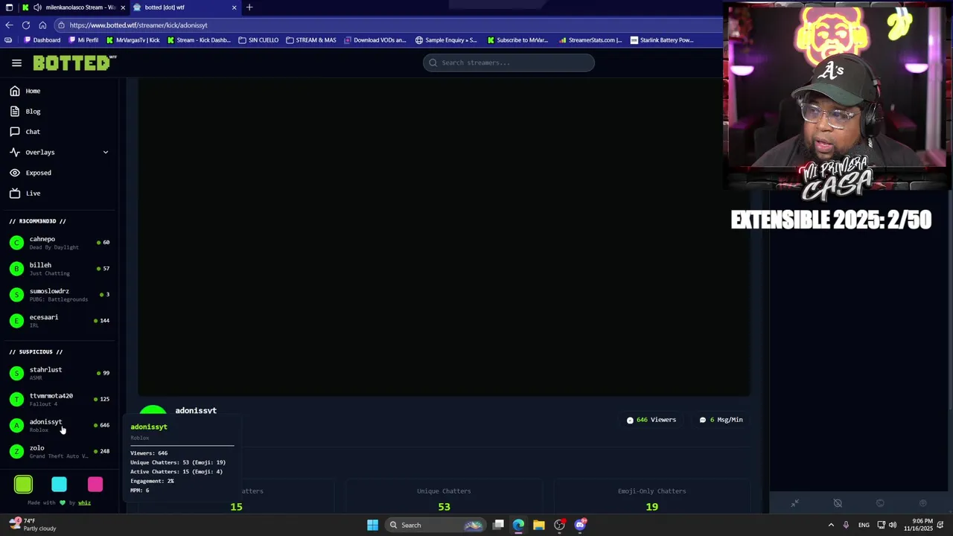Open the Download VODs bookmark

click(375, 40)
